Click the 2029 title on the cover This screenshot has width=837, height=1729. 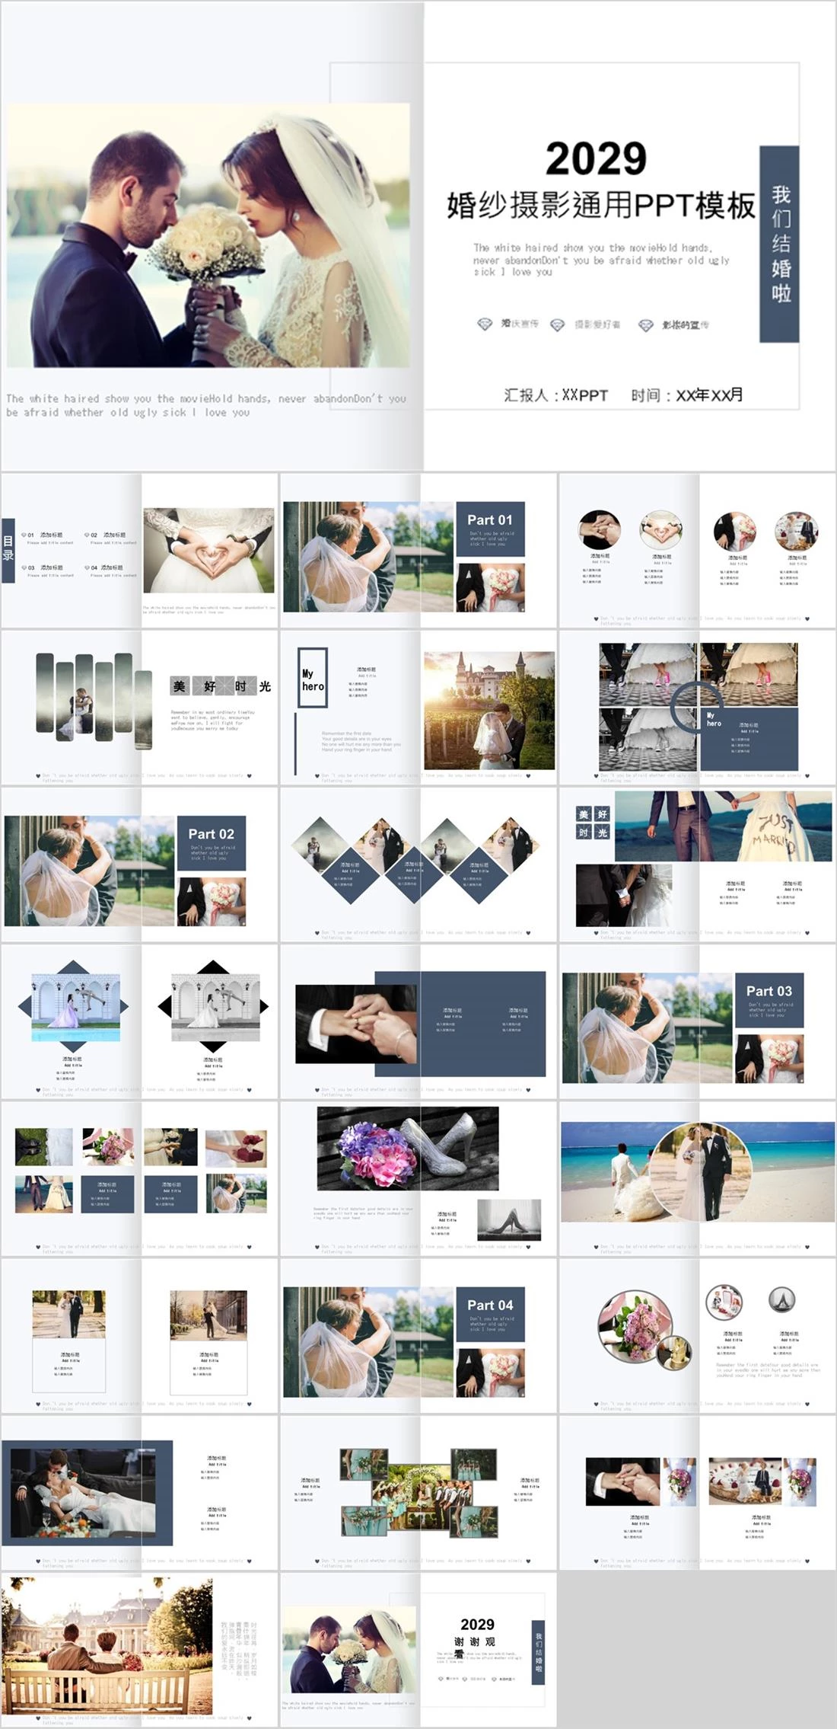point(596,158)
